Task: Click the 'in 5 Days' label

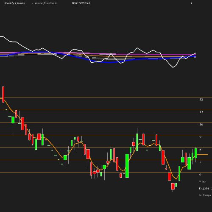Action: click(x=205, y=195)
